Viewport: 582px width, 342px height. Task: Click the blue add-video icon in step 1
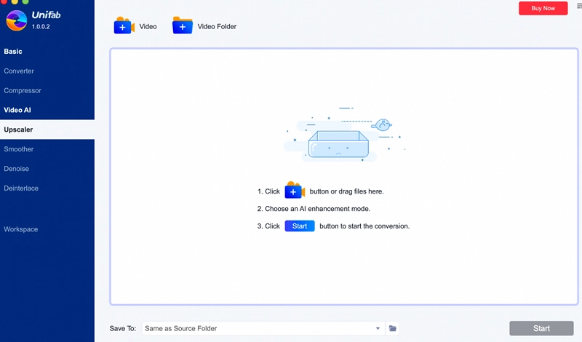tap(294, 191)
